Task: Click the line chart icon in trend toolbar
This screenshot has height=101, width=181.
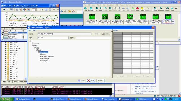Action: (17, 10)
